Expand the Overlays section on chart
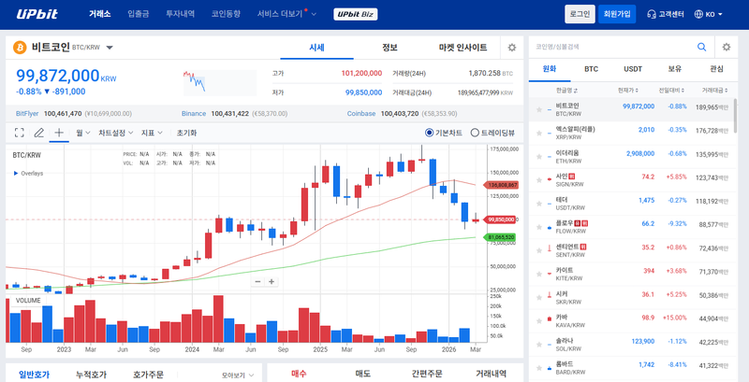 click(16, 173)
